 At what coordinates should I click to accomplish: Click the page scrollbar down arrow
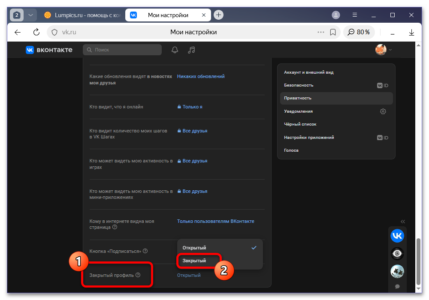(x=418, y=288)
